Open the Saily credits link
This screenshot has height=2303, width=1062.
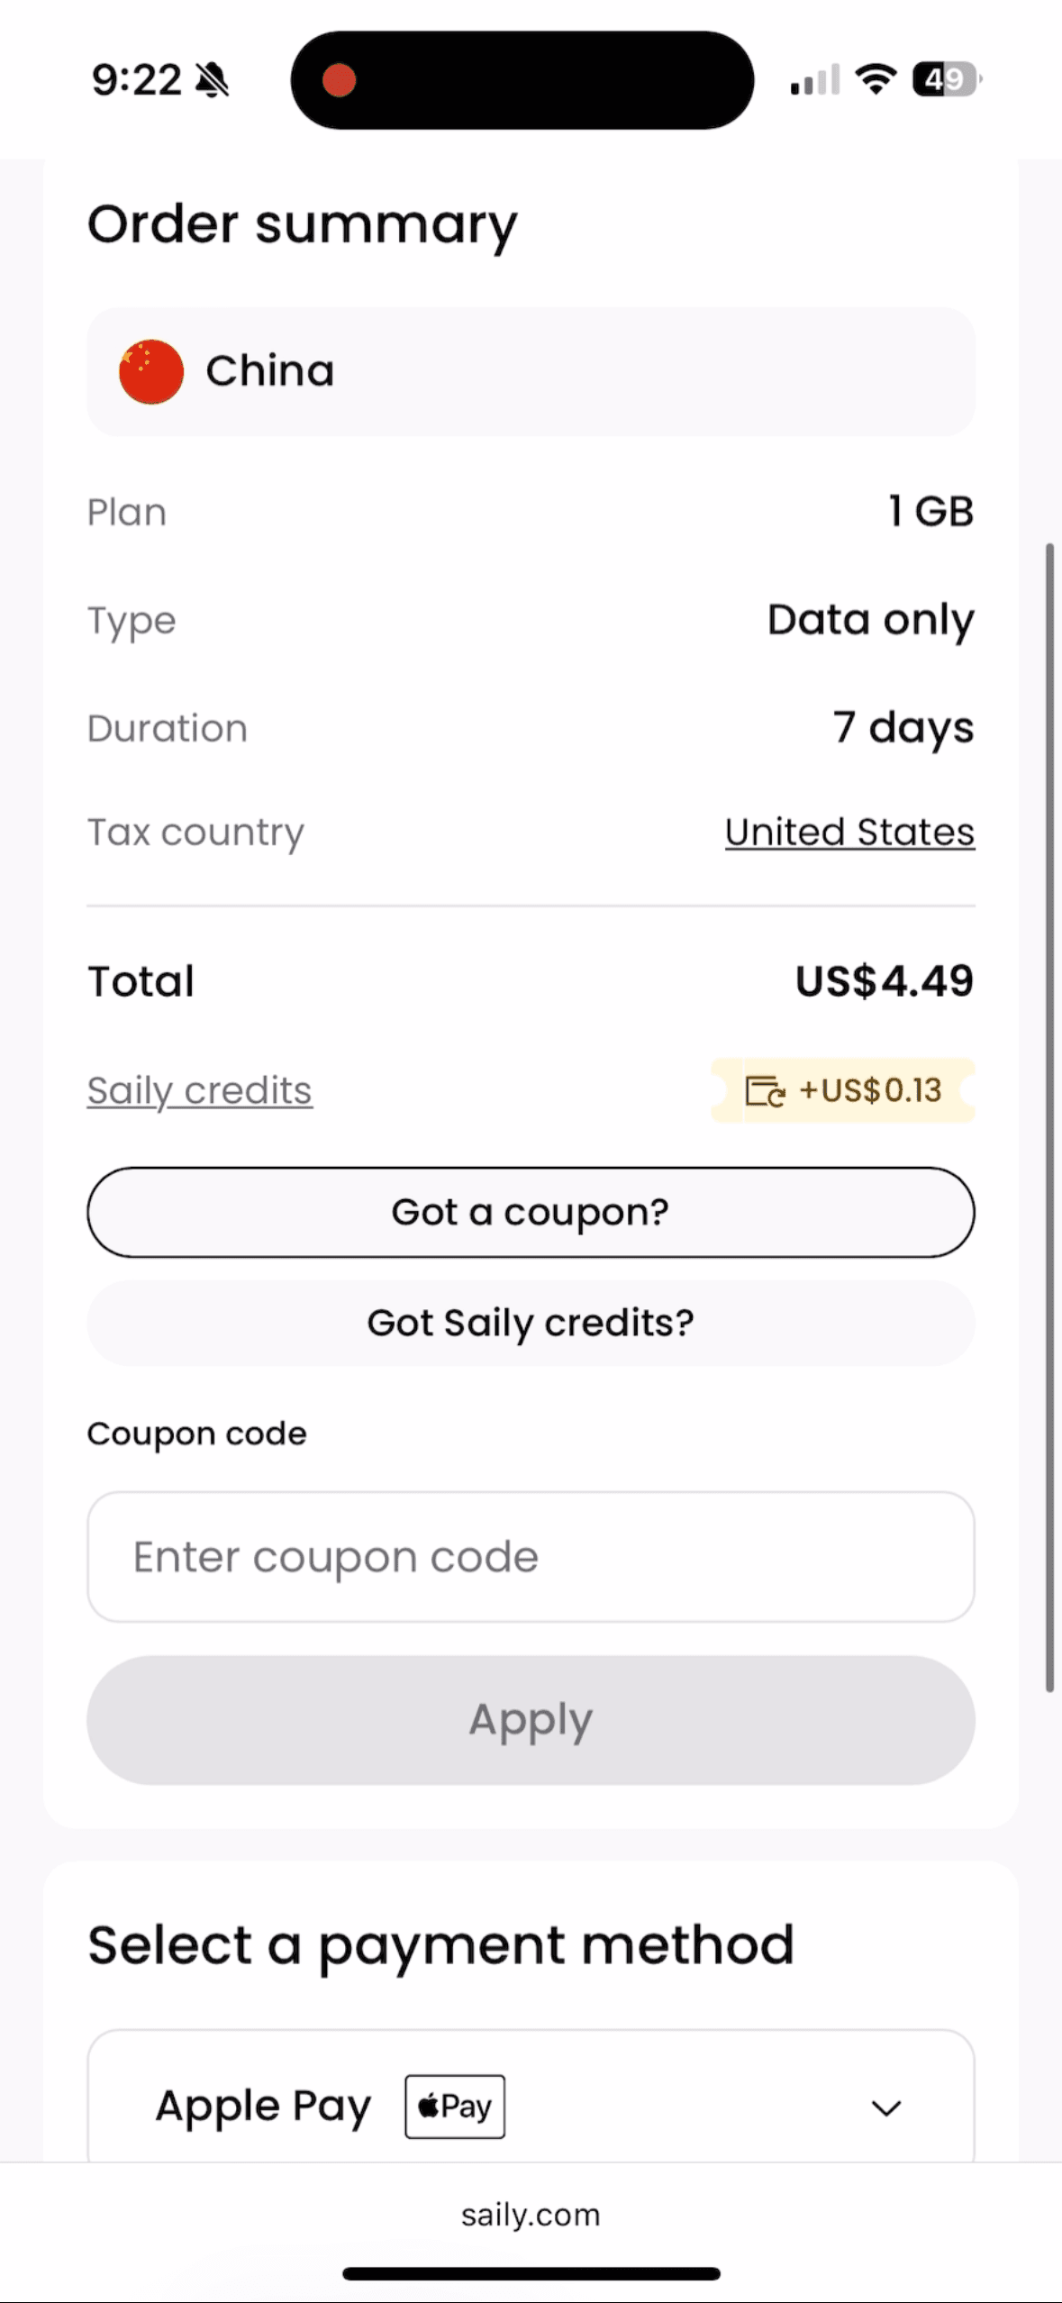[x=199, y=1091]
